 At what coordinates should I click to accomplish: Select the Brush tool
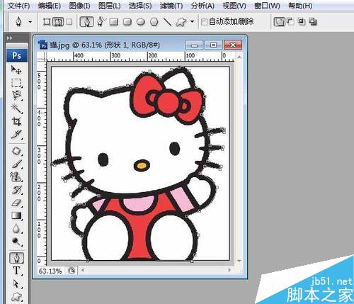tap(16, 164)
